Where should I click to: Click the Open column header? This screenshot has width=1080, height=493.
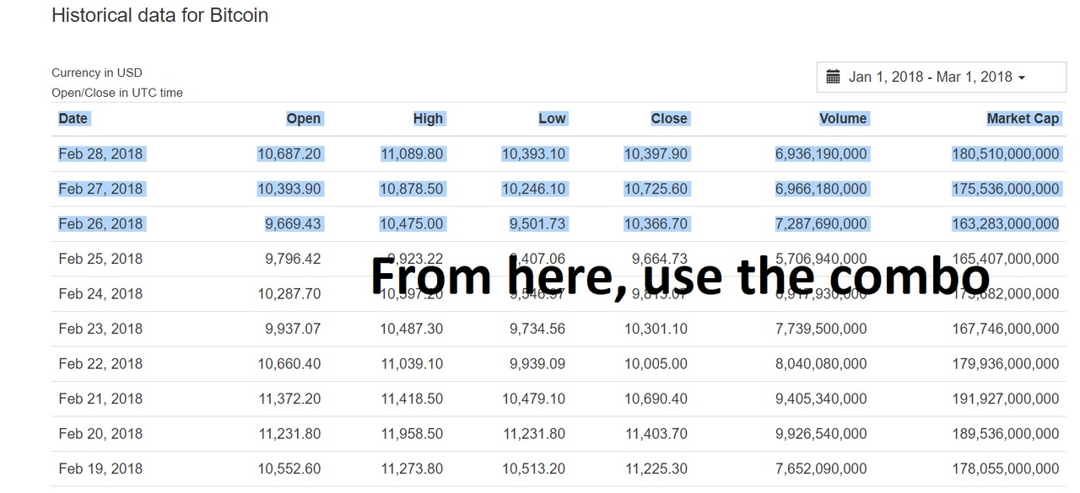pyautogui.click(x=304, y=119)
